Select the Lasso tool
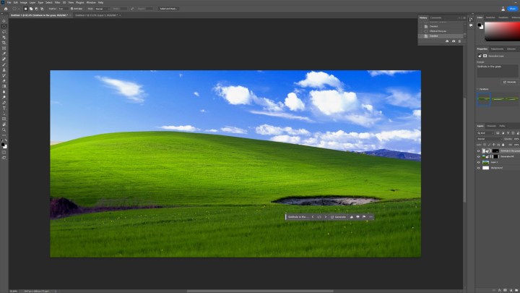Image resolution: width=520 pixels, height=293 pixels. [x=4, y=32]
